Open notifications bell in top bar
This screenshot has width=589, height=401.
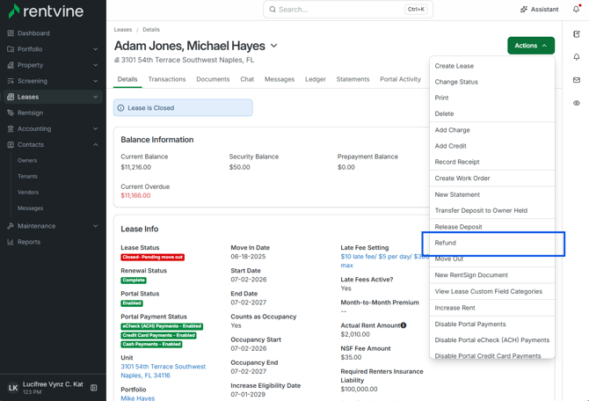click(x=576, y=9)
